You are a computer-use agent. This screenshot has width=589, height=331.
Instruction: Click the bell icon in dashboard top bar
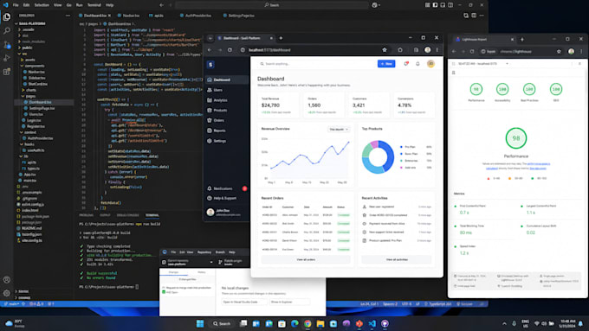[x=417, y=64]
